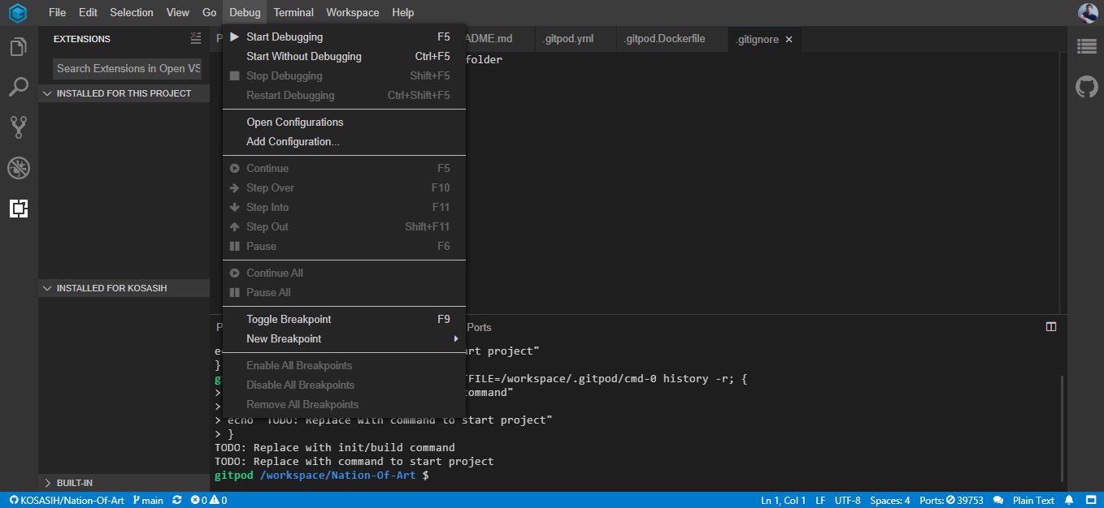
Task: Click the split terminal icon in panel
Action: click(x=1051, y=327)
